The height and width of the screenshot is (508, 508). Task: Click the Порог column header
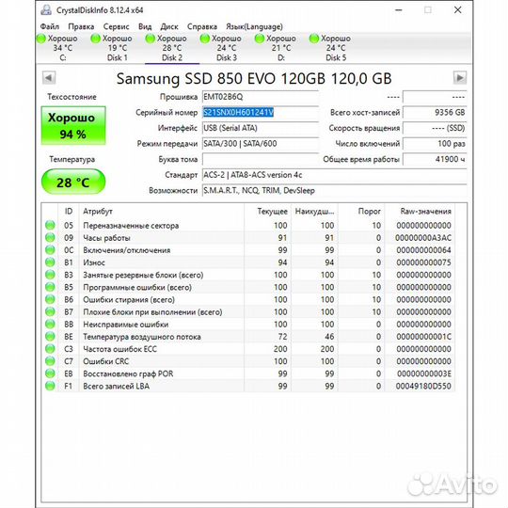(361, 212)
